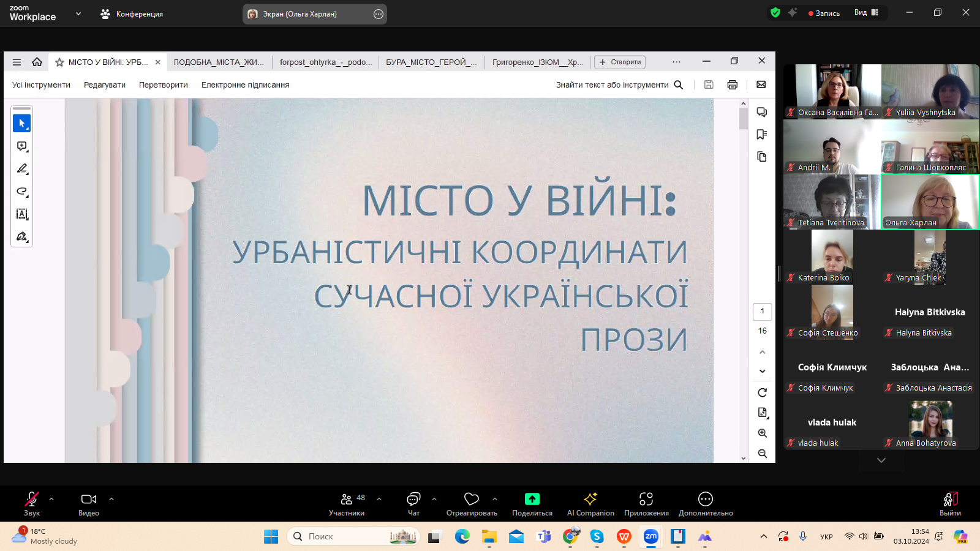This screenshot has height=551, width=980.
Task: Expand more participants with the down chevron
Action: coord(881,460)
